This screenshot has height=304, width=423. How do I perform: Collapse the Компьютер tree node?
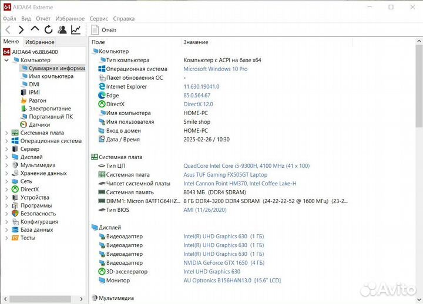point(6,60)
